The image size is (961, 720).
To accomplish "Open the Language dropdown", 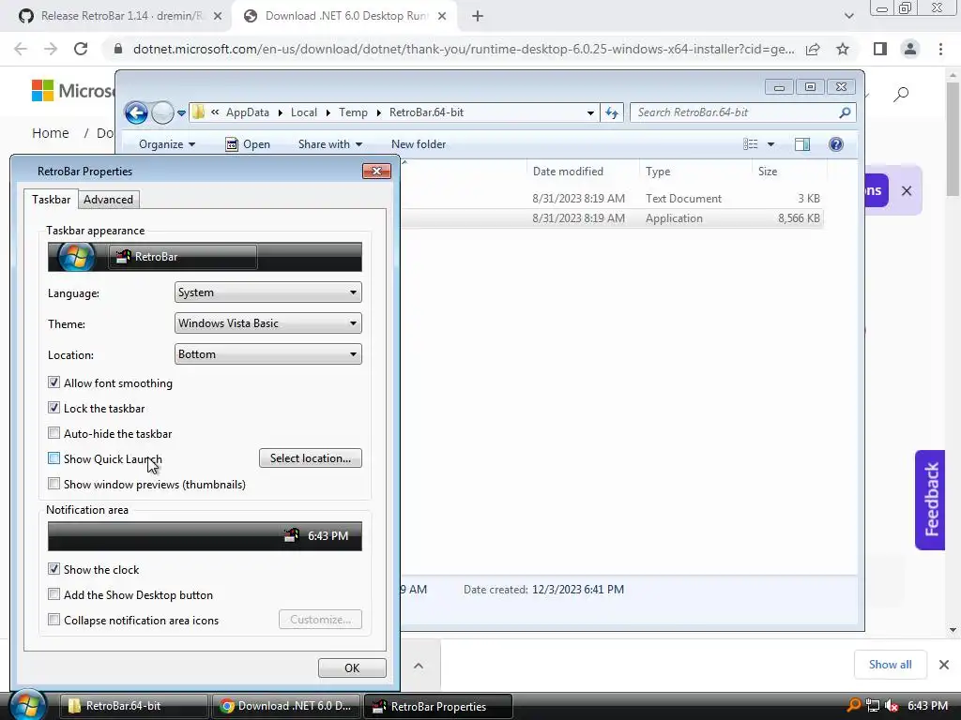I will click(267, 292).
